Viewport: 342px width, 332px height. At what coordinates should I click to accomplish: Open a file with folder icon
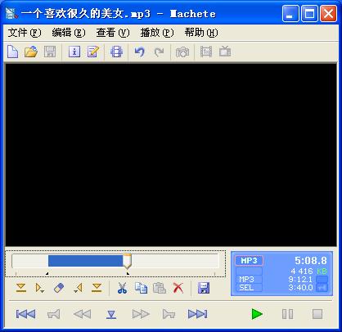pyautogui.click(x=31, y=52)
